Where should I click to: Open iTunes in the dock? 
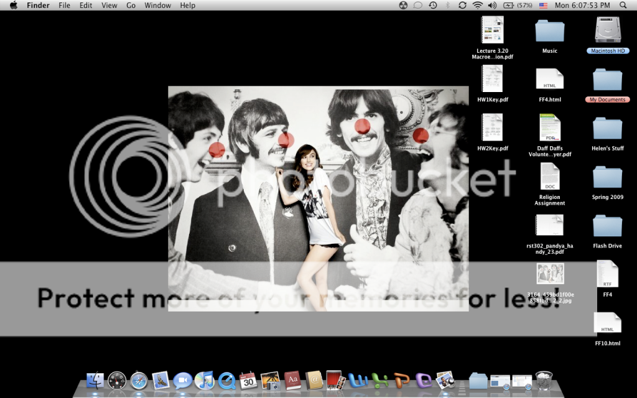coord(204,380)
